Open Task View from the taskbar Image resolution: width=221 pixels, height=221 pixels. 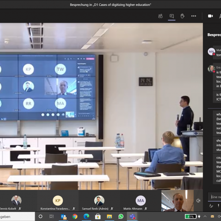tap(52, 216)
